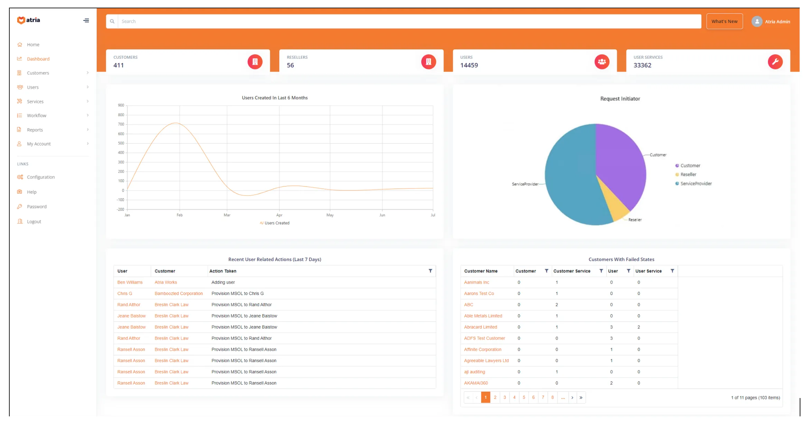Viewport: 808px width, 425px height.
Task: Toggle Users Created line chart legend
Action: pyautogui.click(x=274, y=223)
